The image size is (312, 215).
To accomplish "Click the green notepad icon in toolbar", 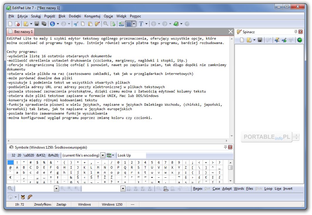I will tap(176, 24).
